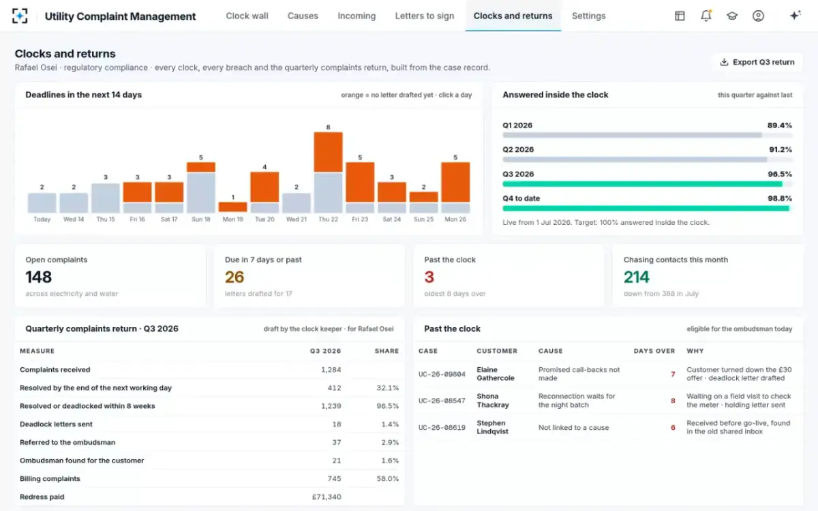Open the Due in 7 days or past card
The height and width of the screenshot is (511, 818).
[309, 276]
